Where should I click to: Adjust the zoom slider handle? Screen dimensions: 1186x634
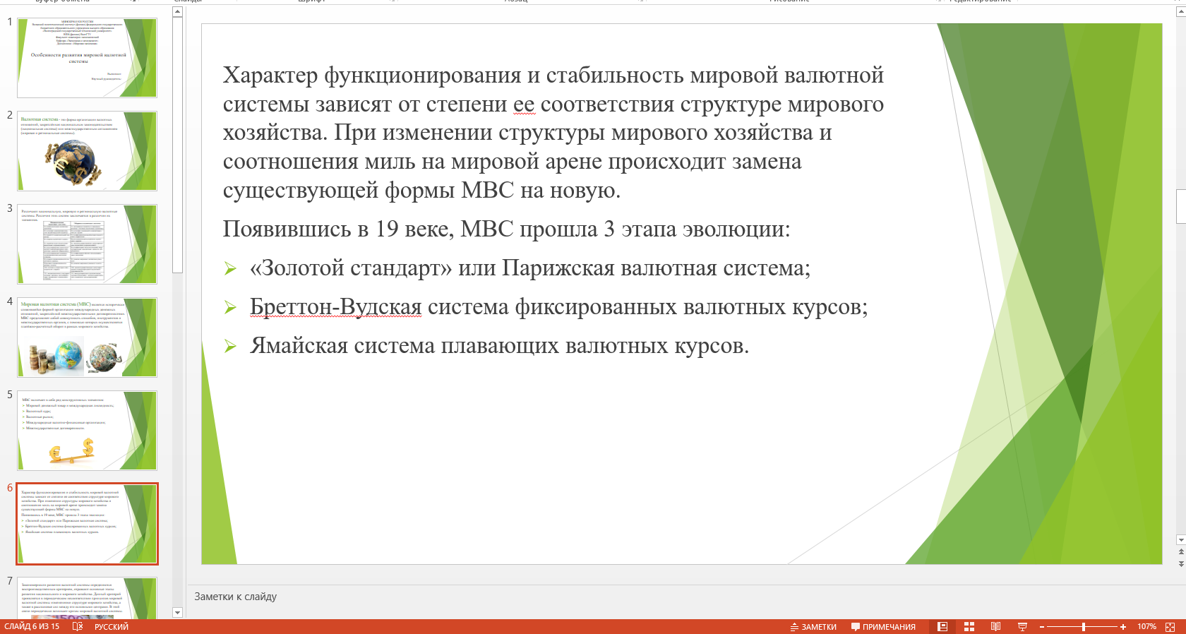pos(1084,627)
